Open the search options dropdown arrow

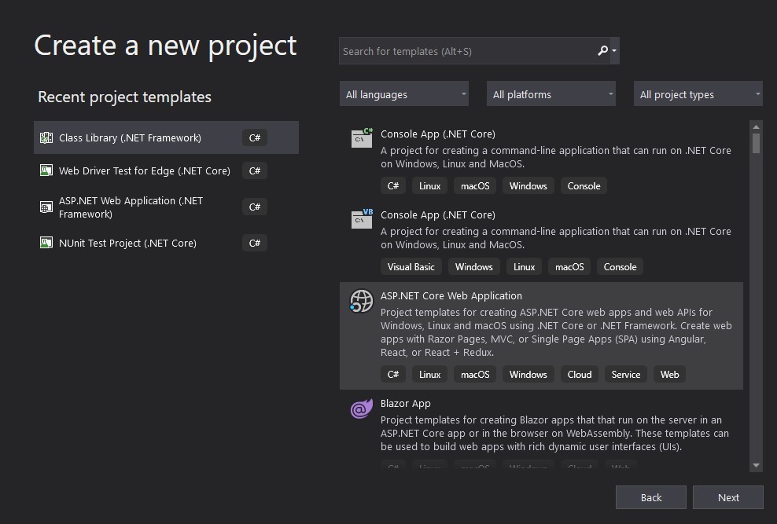tap(614, 51)
